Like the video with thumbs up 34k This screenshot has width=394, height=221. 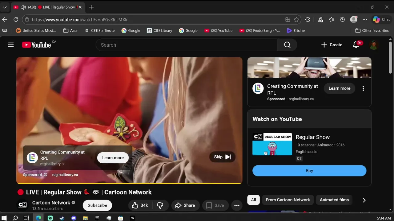click(x=140, y=205)
